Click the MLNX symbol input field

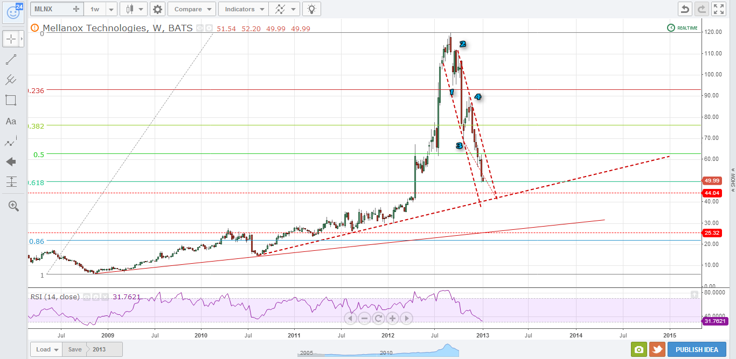pyautogui.click(x=51, y=9)
